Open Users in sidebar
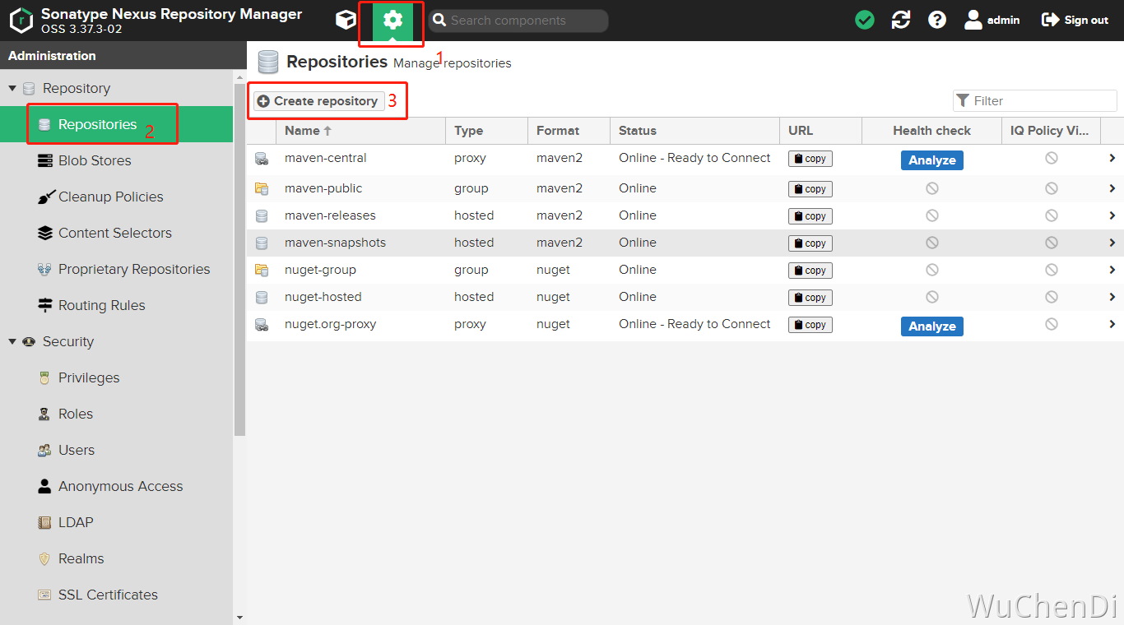This screenshot has width=1124, height=625. (x=117, y=450)
